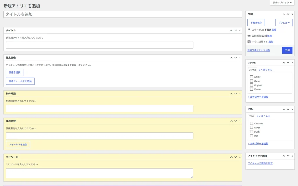The width and height of the screenshot is (298, 186).
Task: Move the 作品画像 panel down
Action: [235, 58]
